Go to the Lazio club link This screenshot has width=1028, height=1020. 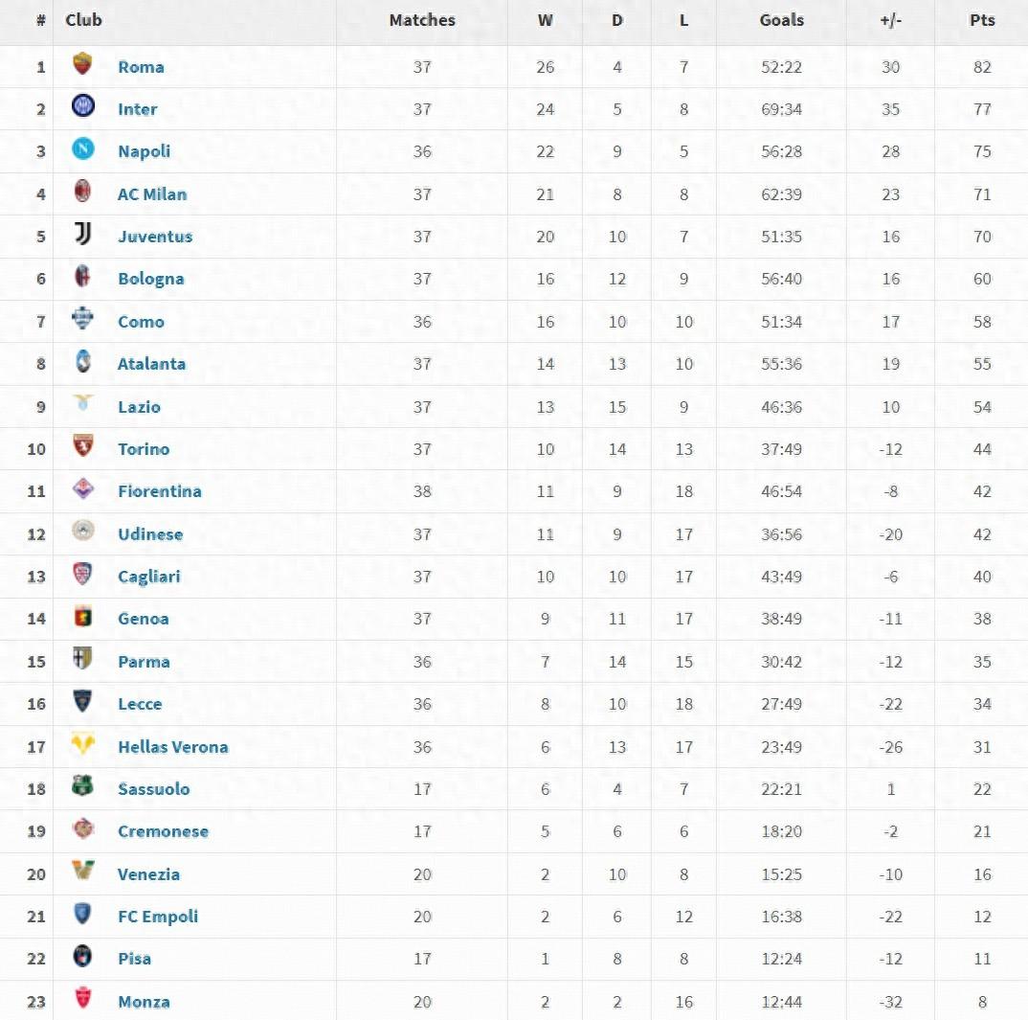point(139,407)
